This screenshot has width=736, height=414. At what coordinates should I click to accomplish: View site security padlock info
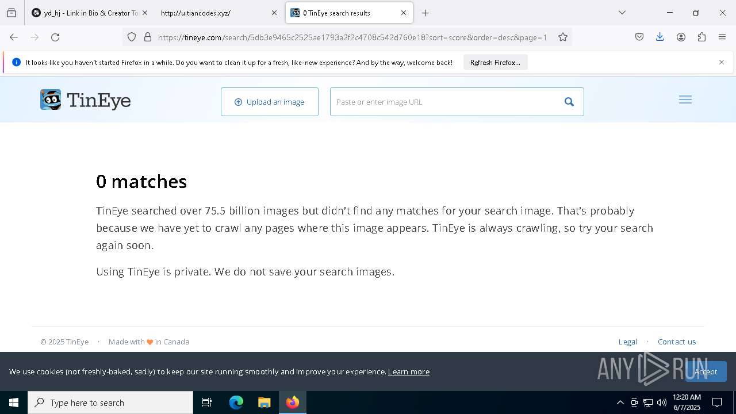click(x=148, y=37)
